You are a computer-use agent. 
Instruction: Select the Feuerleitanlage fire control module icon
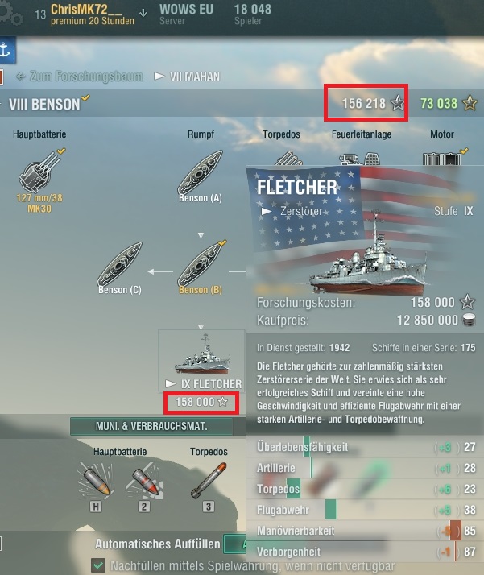361,158
